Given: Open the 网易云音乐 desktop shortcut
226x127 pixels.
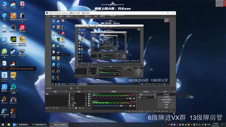Looking at the screenshot, I should (22, 29).
